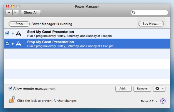Open the gear action menu
Image resolution: width=174 pixels, height=112 pixels.
click(159, 89)
